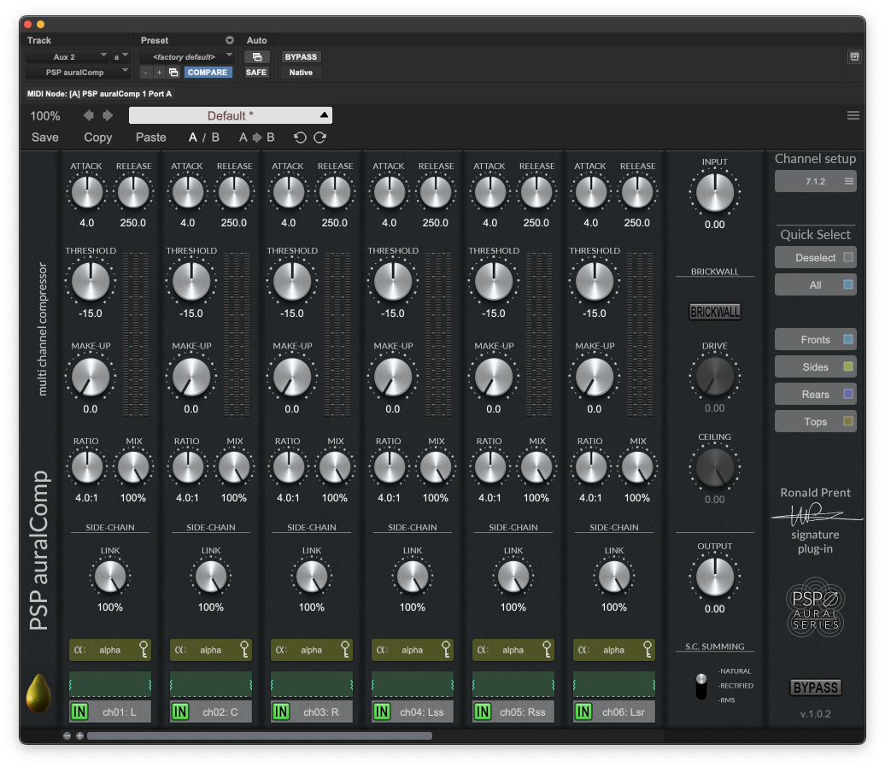
Task: Click the target window icon at top right
Action: [854, 56]
